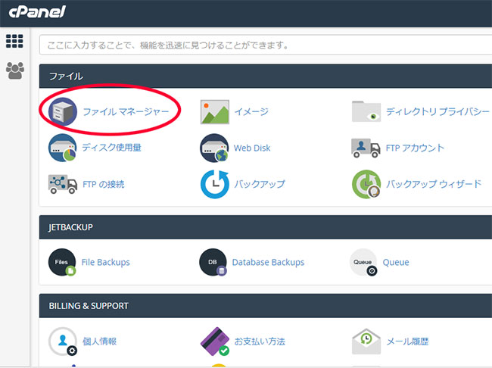Open the File Backups link

[x=105, y=262]
